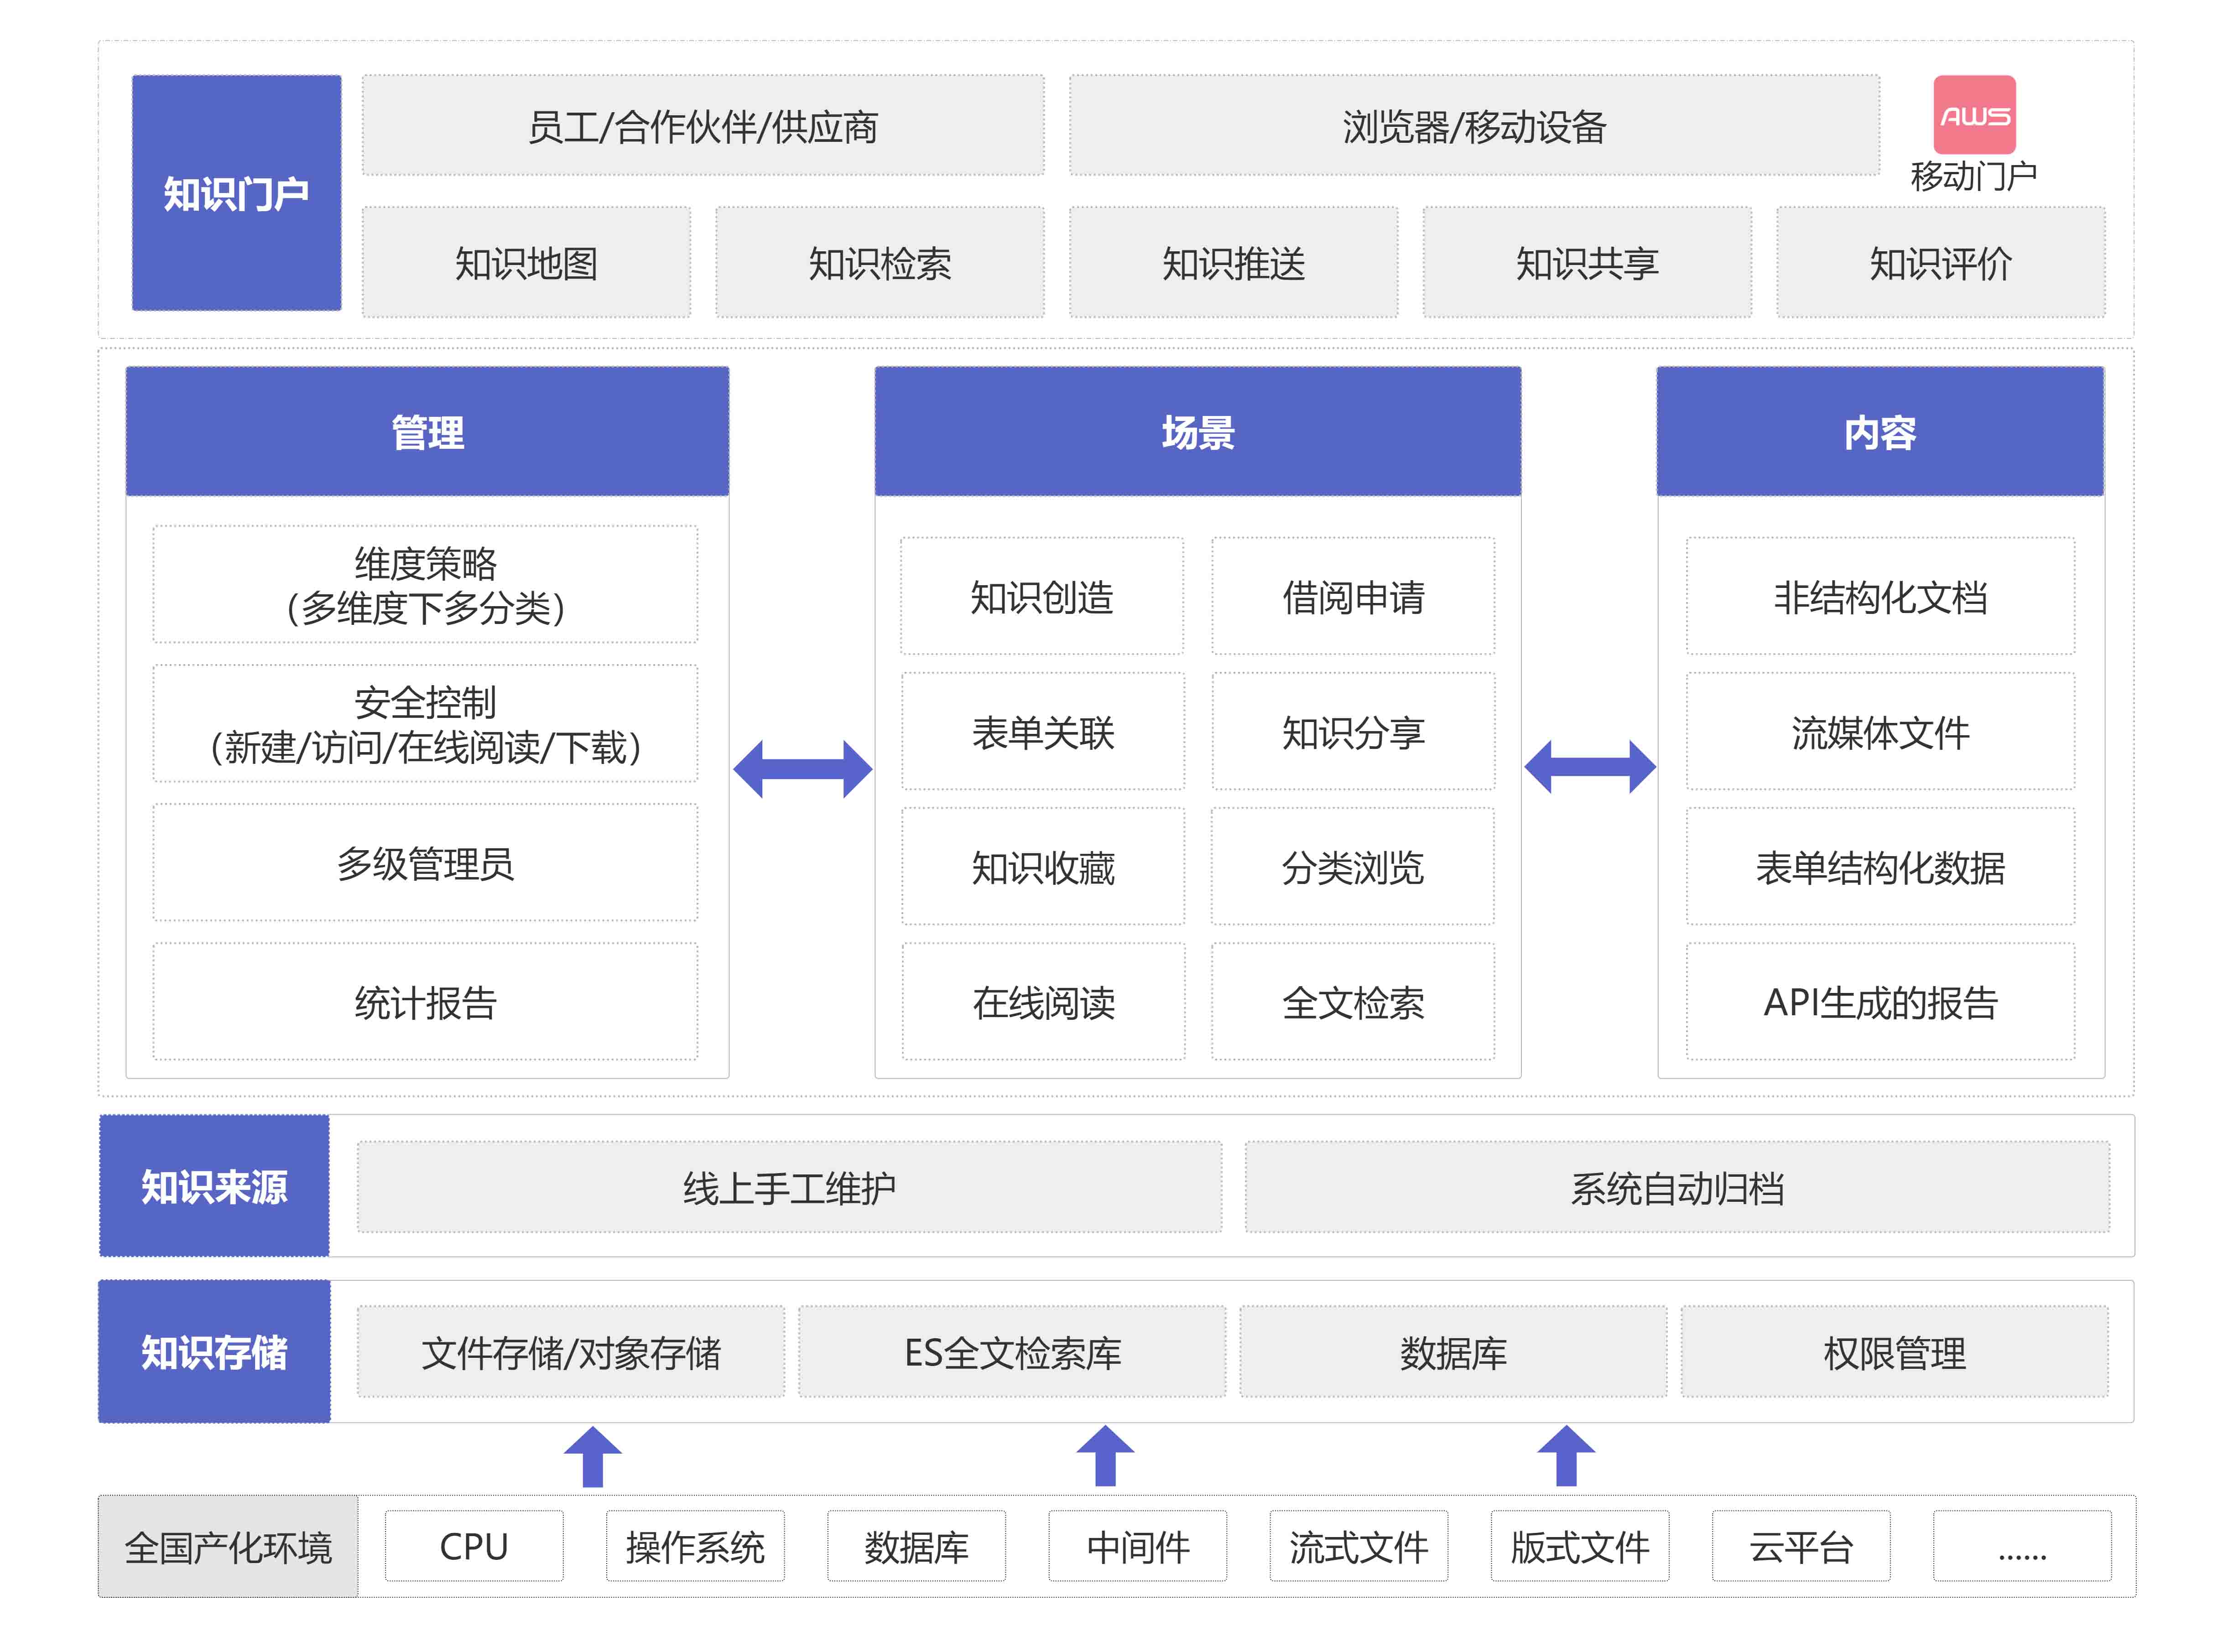Screen dimensions: 2223x1652
Task: Select the 知识门户 blue header block
Action: [x=236, y=193]
